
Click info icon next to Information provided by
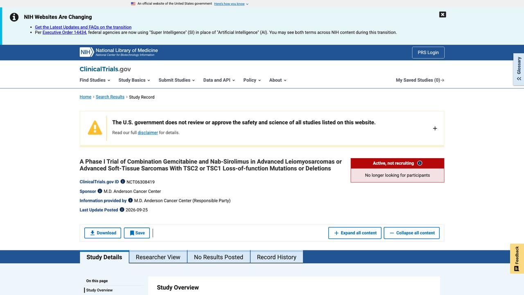131,200
